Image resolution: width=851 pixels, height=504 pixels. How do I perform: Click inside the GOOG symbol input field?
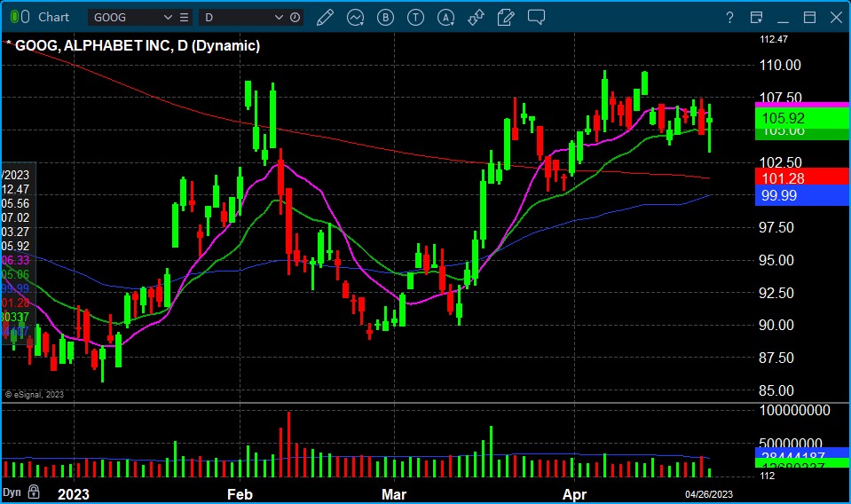tap(126, 18)
